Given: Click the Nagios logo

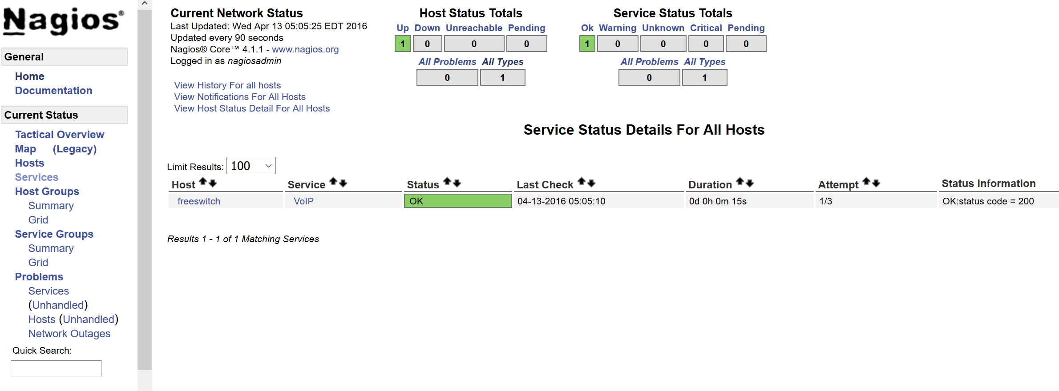Looking at the screenshot, I should coord(63,21).
